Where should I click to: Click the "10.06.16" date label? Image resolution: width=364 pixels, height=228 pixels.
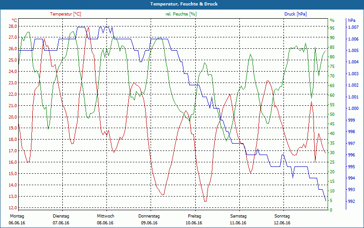click(x=194, y=223)
